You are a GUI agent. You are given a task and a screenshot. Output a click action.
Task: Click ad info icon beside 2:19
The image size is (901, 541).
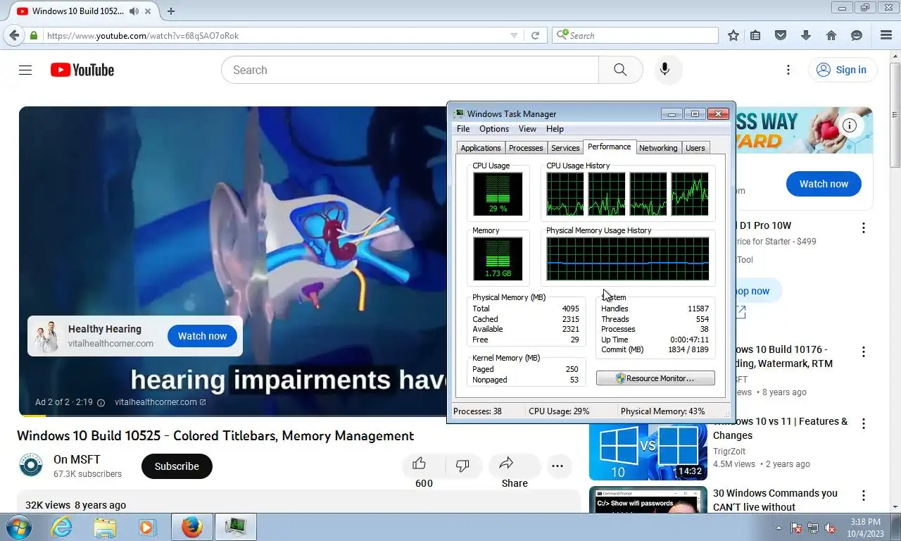click(x=101, y=402)
